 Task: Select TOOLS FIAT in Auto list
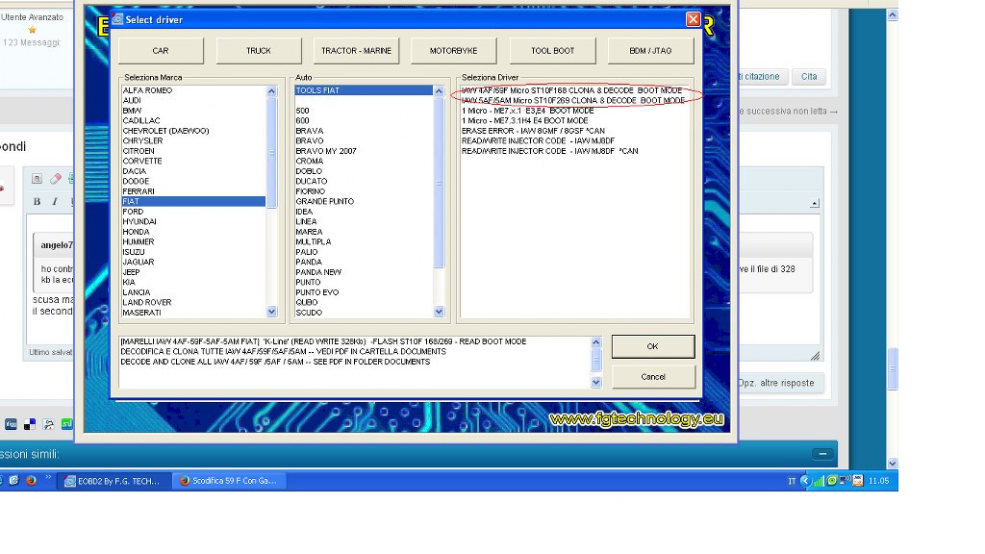364,90
